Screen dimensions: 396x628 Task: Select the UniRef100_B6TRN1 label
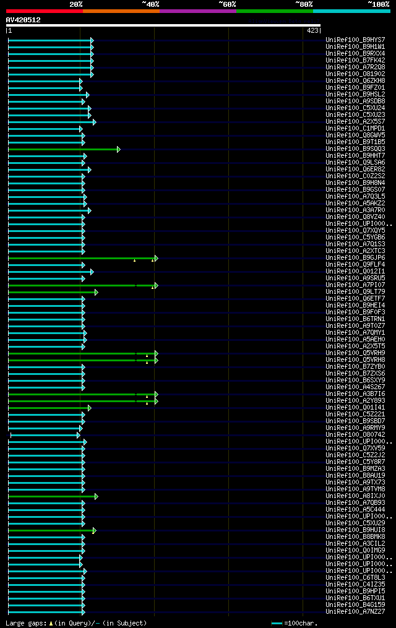(x=355, y=319)
